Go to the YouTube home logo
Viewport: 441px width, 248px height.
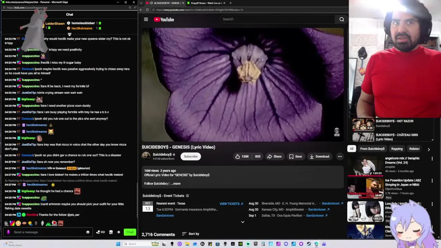click(164, 19)
